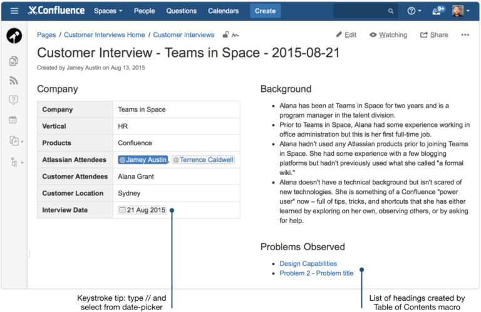
Task: Open the 9+ notifications icon
Action: pos(438,11)
